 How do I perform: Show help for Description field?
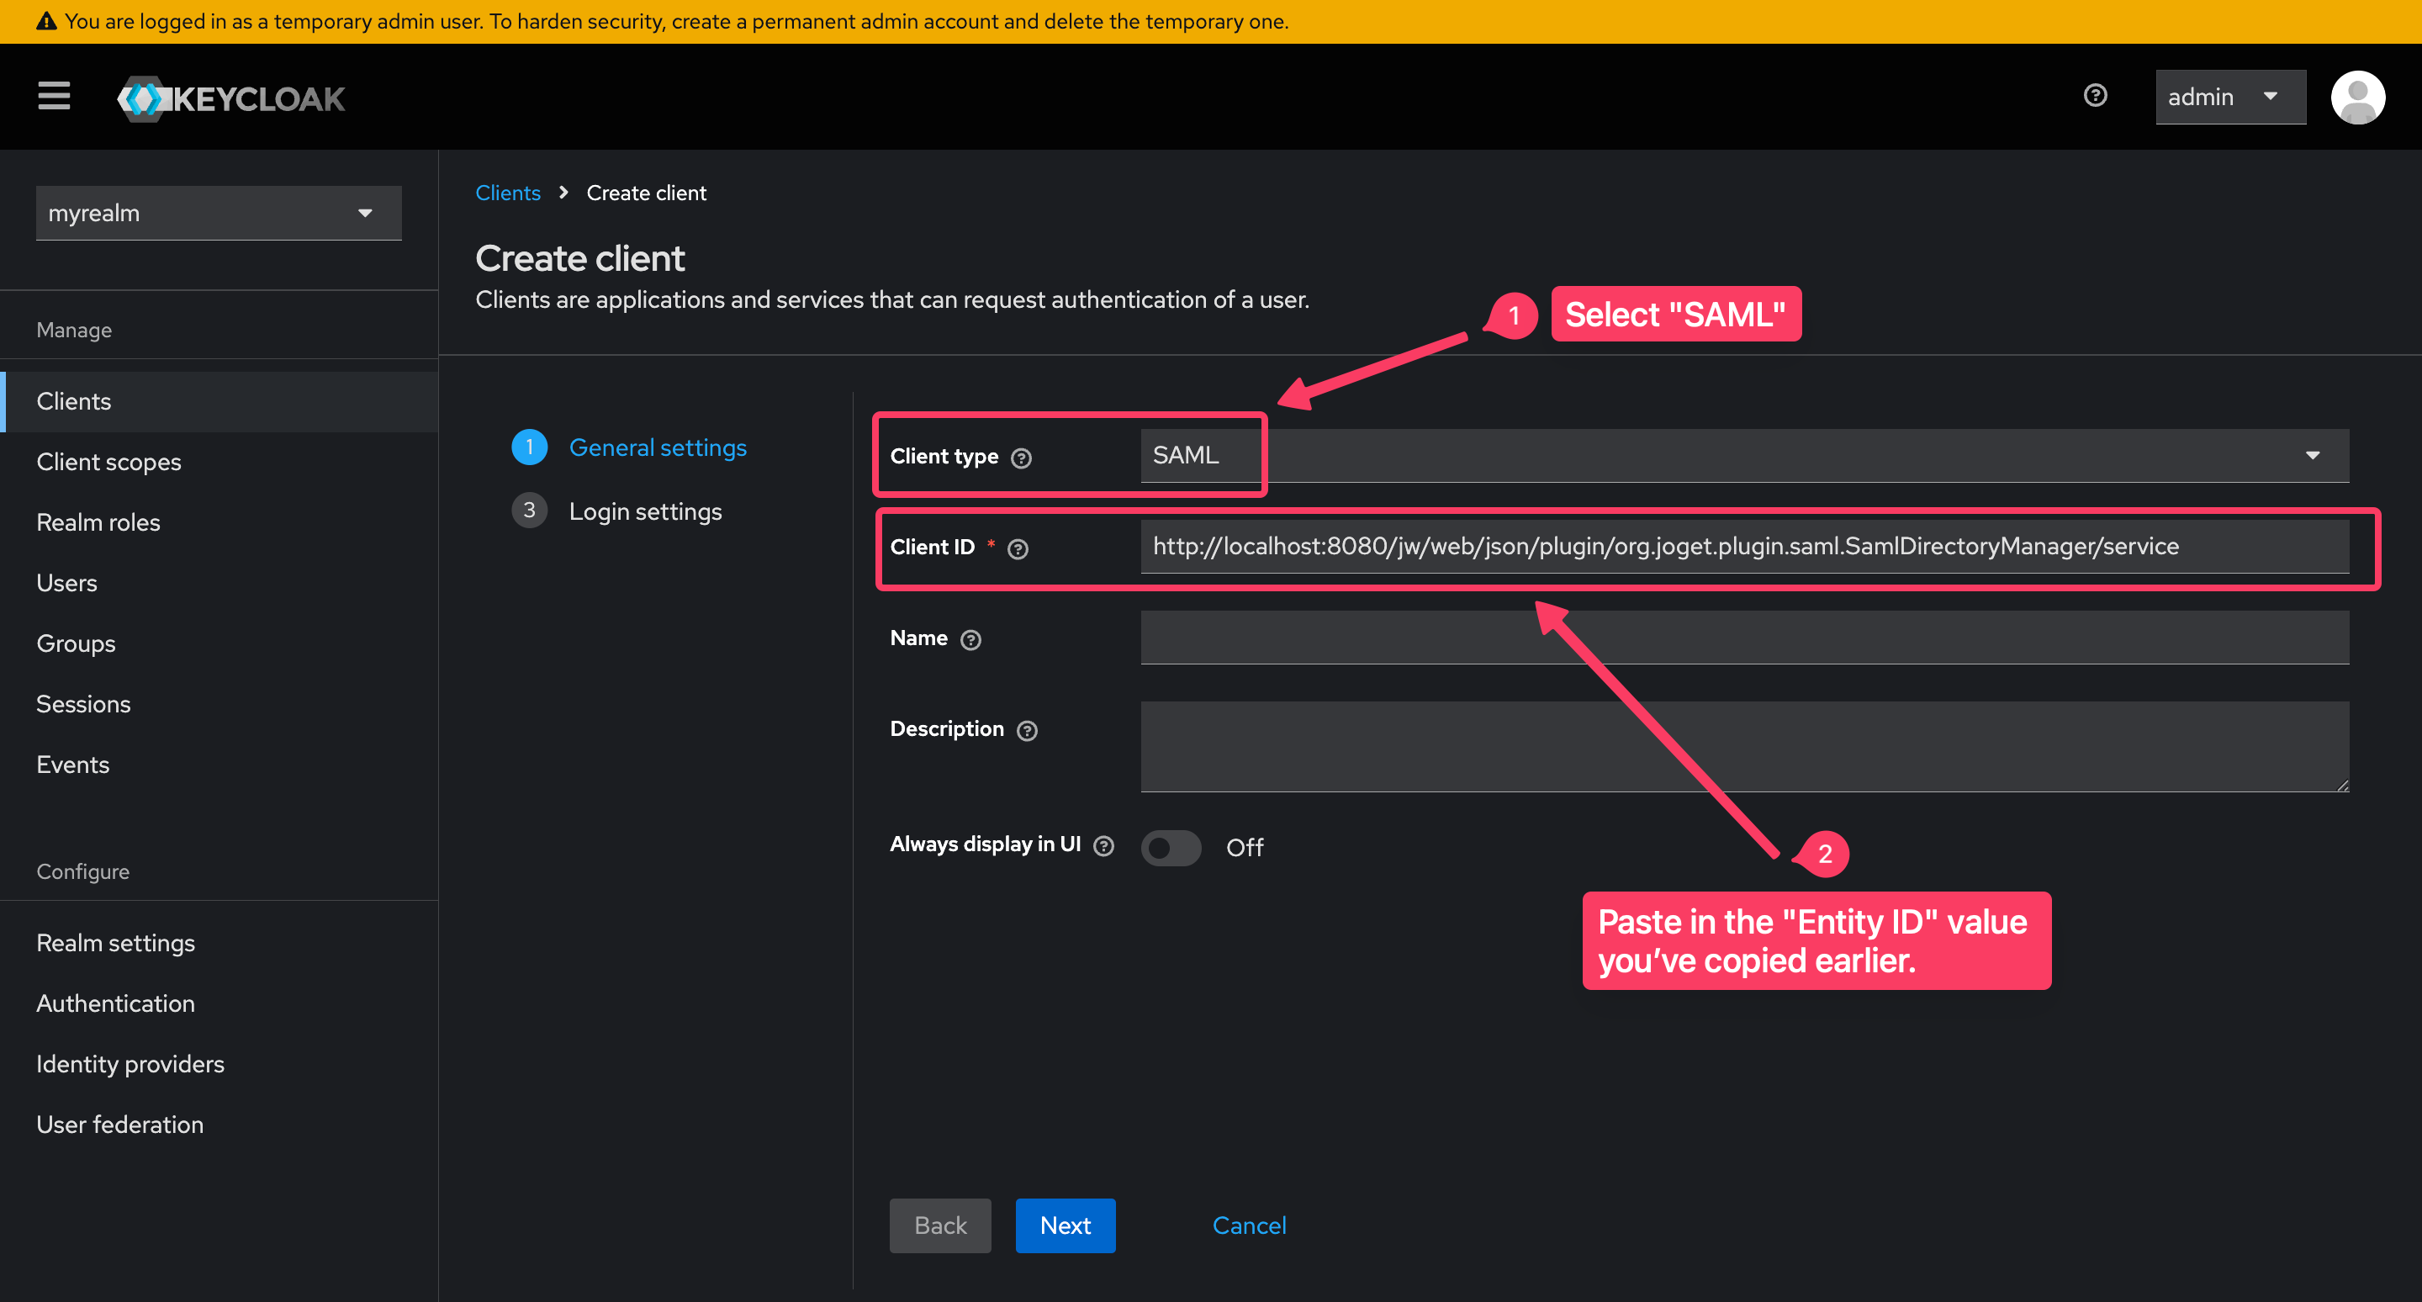click(x=1027, y=730)
